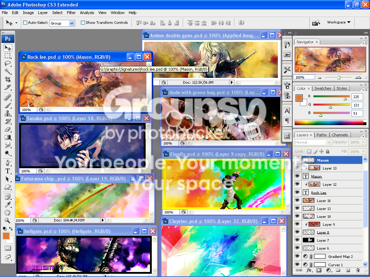Expand the layer Fill slider arrow

click(x=363, y=151)
